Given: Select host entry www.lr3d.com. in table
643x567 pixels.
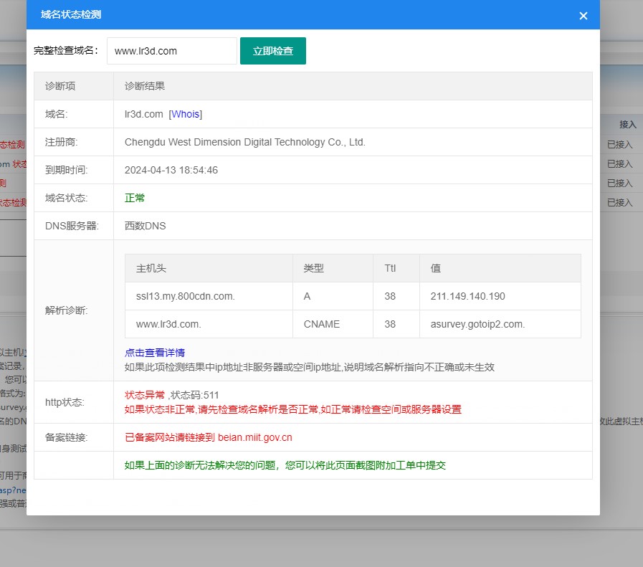Looking at the screenshot, I should coord(168,324).
